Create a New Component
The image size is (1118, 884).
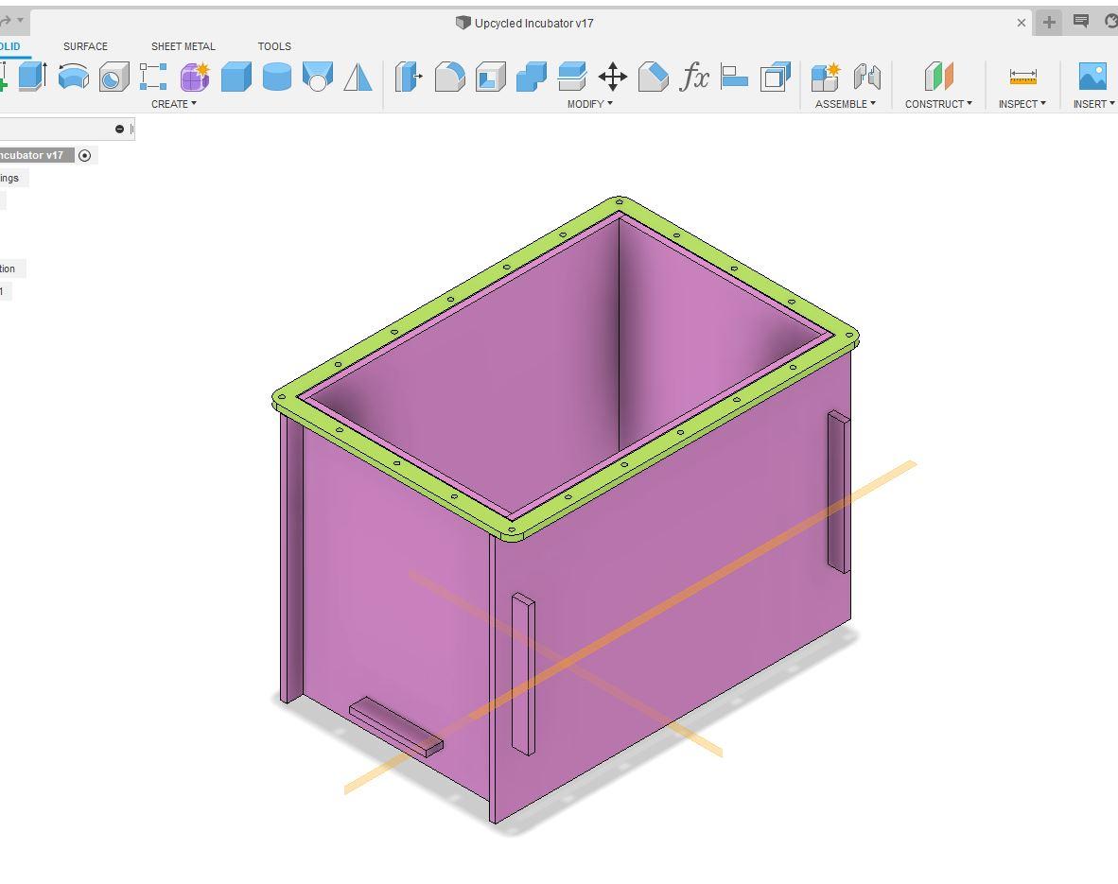826,77
